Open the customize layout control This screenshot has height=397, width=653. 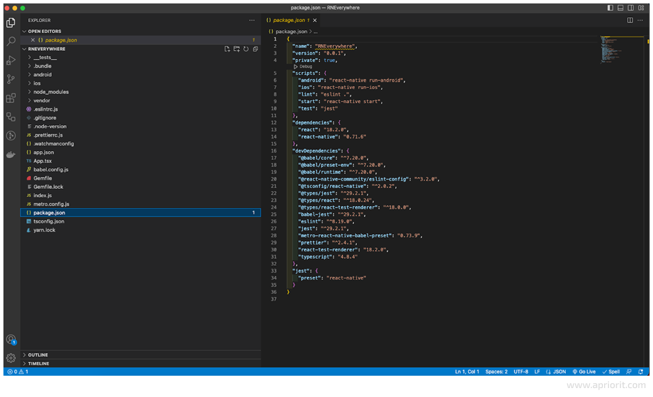point(641,8)
